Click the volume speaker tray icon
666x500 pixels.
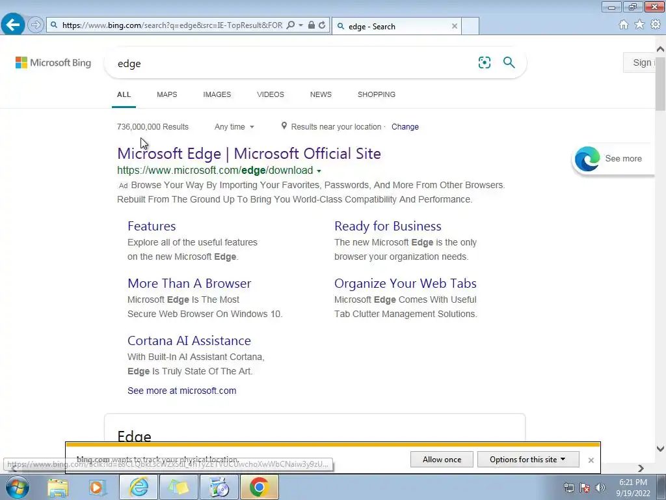point(600,488)
